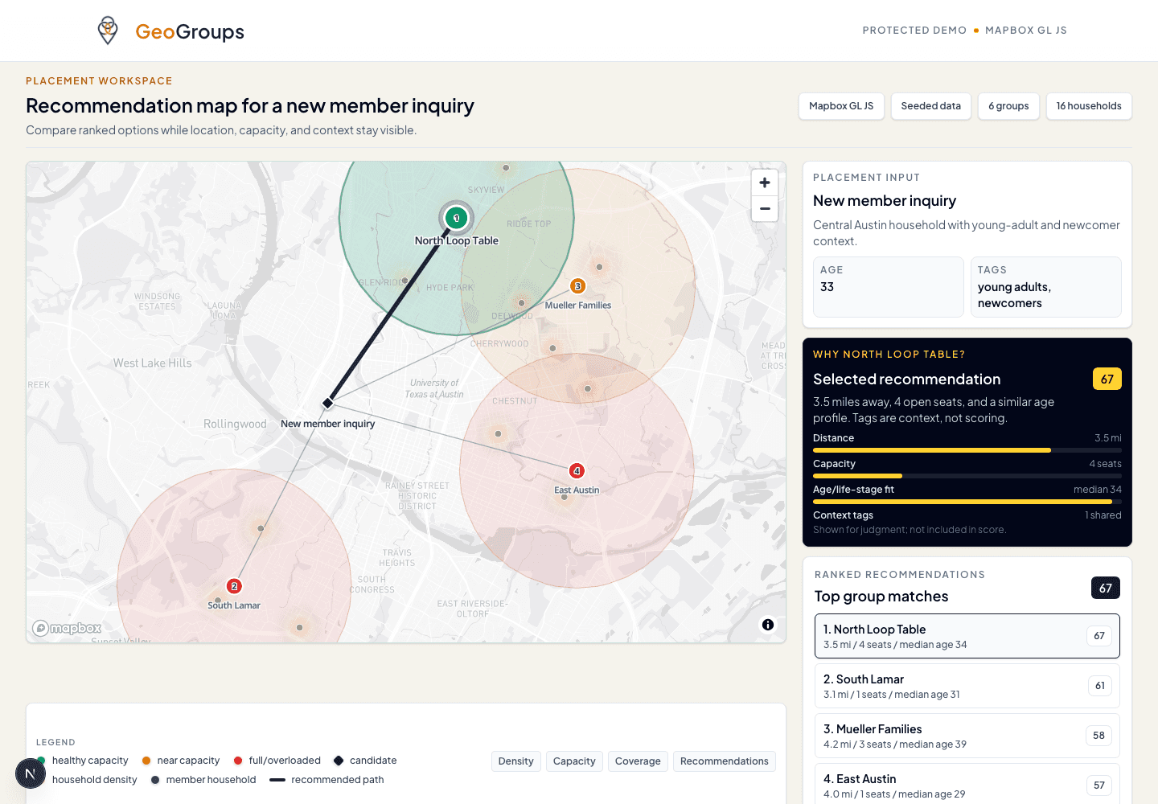This screenshot has width=1158, height=804.
Task: Click the 'HYDE PARK' map label
Action: point(450,288)
